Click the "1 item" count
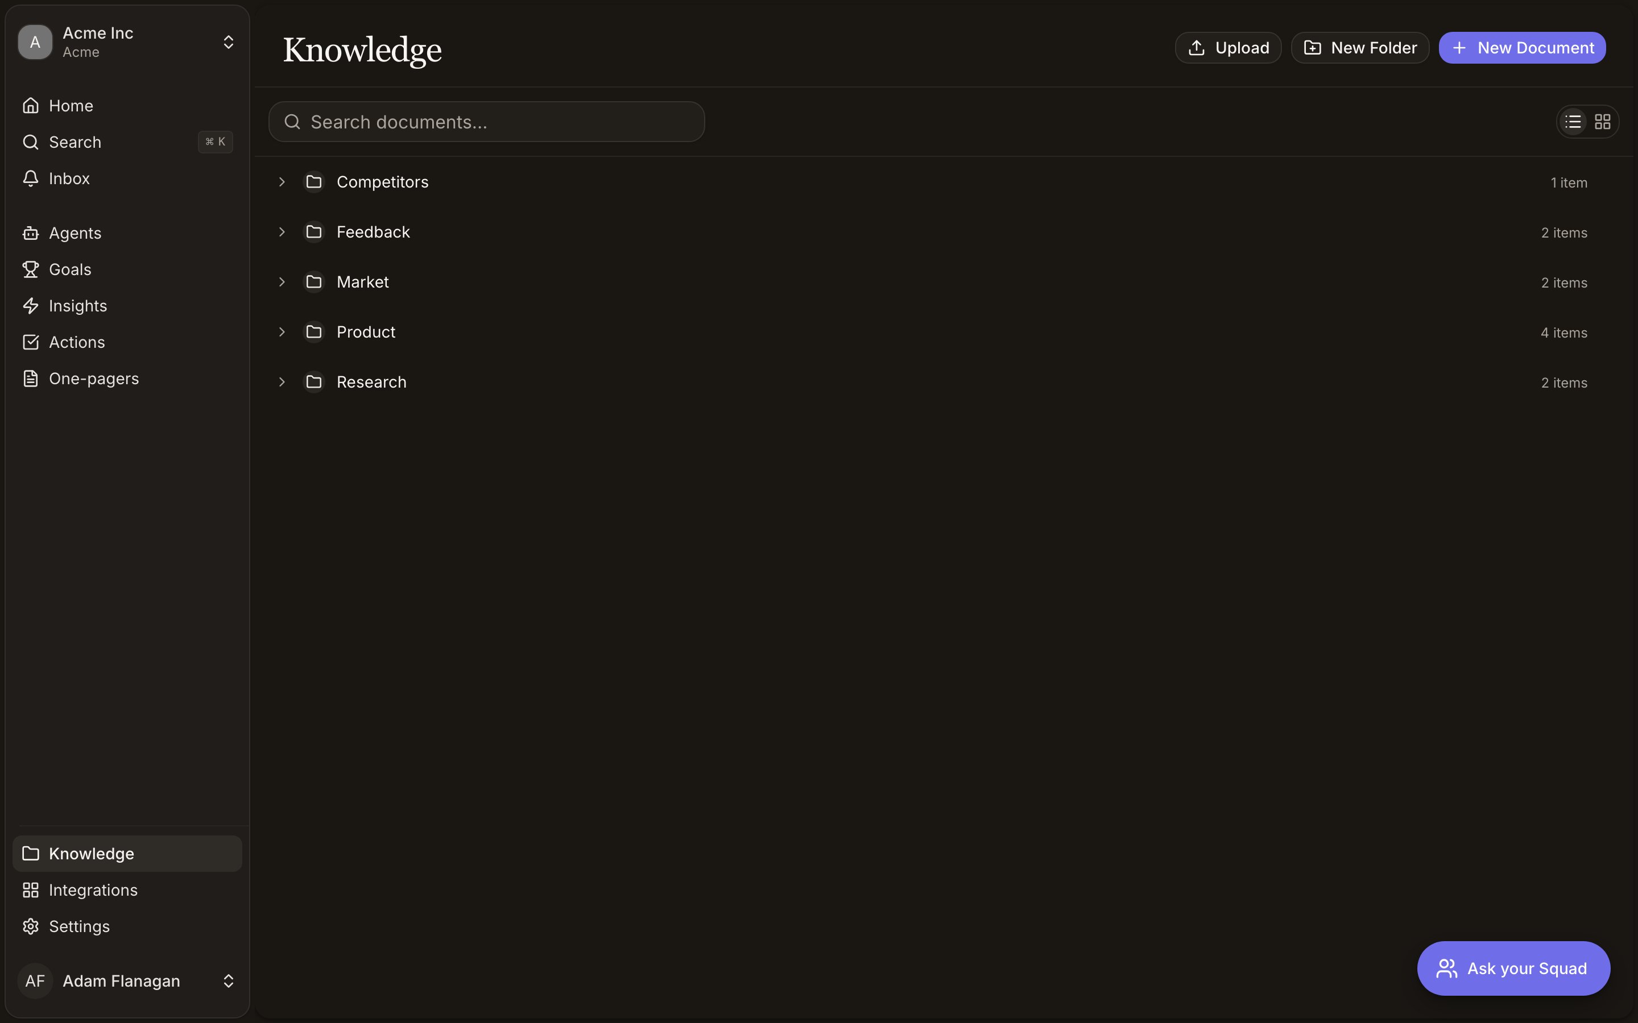The height and width of the screenshot is (1023, 1638). (x=1568, y=182)
